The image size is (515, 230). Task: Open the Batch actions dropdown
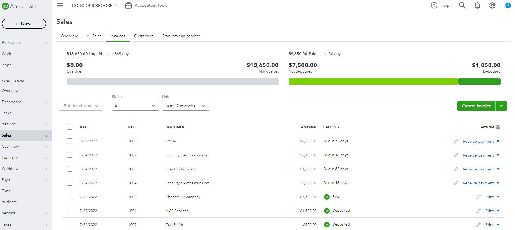81,106
